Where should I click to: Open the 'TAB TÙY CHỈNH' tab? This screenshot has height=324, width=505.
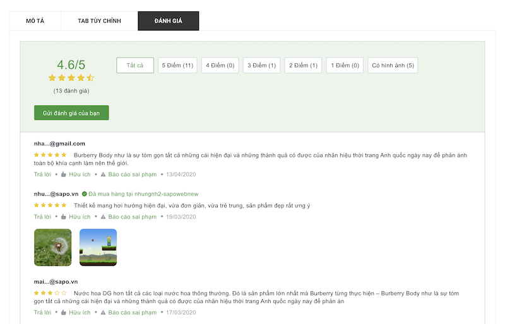point(99,21)
